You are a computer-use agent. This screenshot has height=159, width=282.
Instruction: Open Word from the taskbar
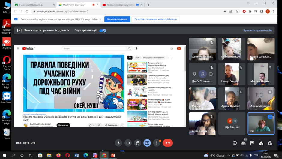(76, 155)
